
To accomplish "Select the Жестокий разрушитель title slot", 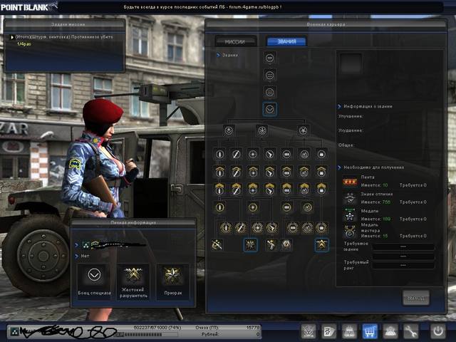I will pyautogui.click(x=133, y=281).
